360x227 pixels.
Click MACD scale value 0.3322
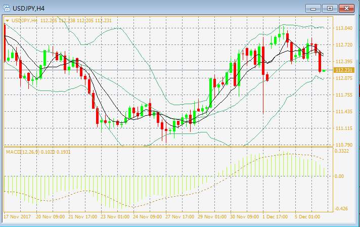point(342,151)
